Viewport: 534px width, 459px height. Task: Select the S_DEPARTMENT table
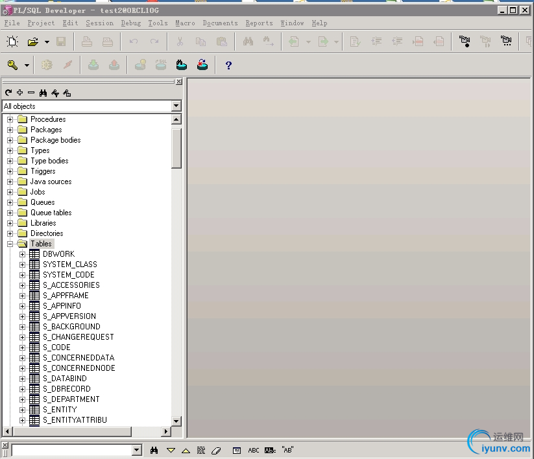click(x=71, y=399)
